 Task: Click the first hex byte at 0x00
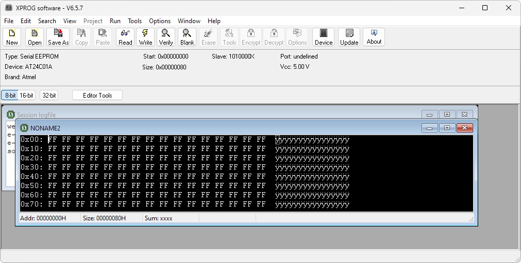(x=52, y=140)
